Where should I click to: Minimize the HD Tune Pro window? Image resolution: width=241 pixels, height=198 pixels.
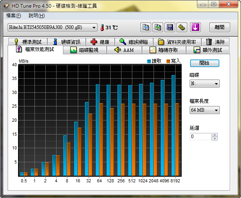[x=203, y=4]
